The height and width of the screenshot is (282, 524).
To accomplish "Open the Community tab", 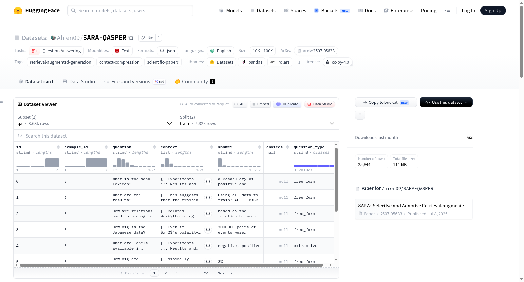I will [195, 82].
